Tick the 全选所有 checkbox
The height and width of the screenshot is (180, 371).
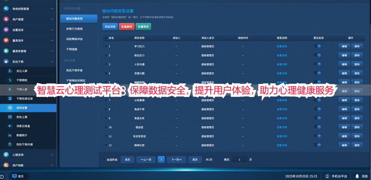(103, 160)
